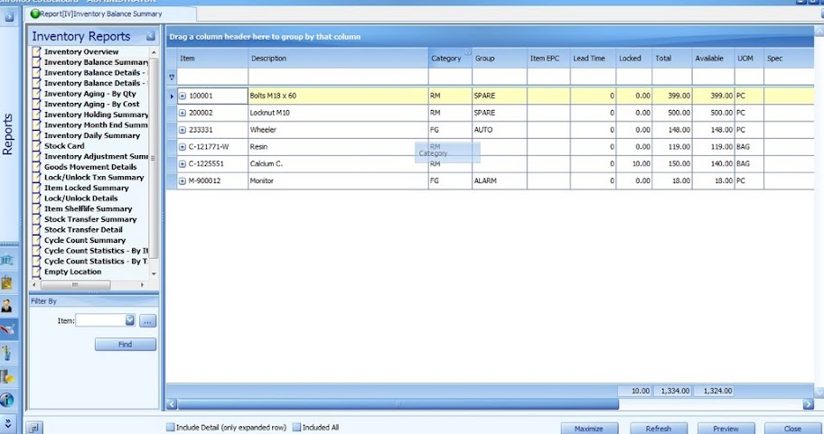Expand row 100001 Bolts M18 x 60

point(183,96)
